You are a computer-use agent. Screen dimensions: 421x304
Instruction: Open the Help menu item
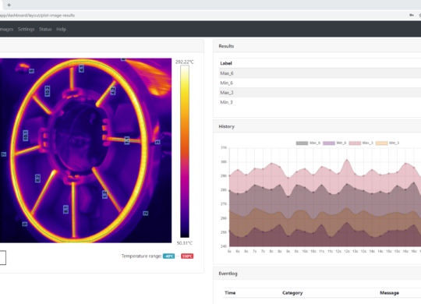click(x=62, y=29)
